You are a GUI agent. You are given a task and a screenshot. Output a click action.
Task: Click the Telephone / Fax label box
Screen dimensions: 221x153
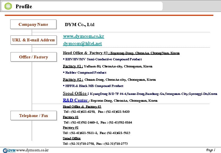click(33, 116)
